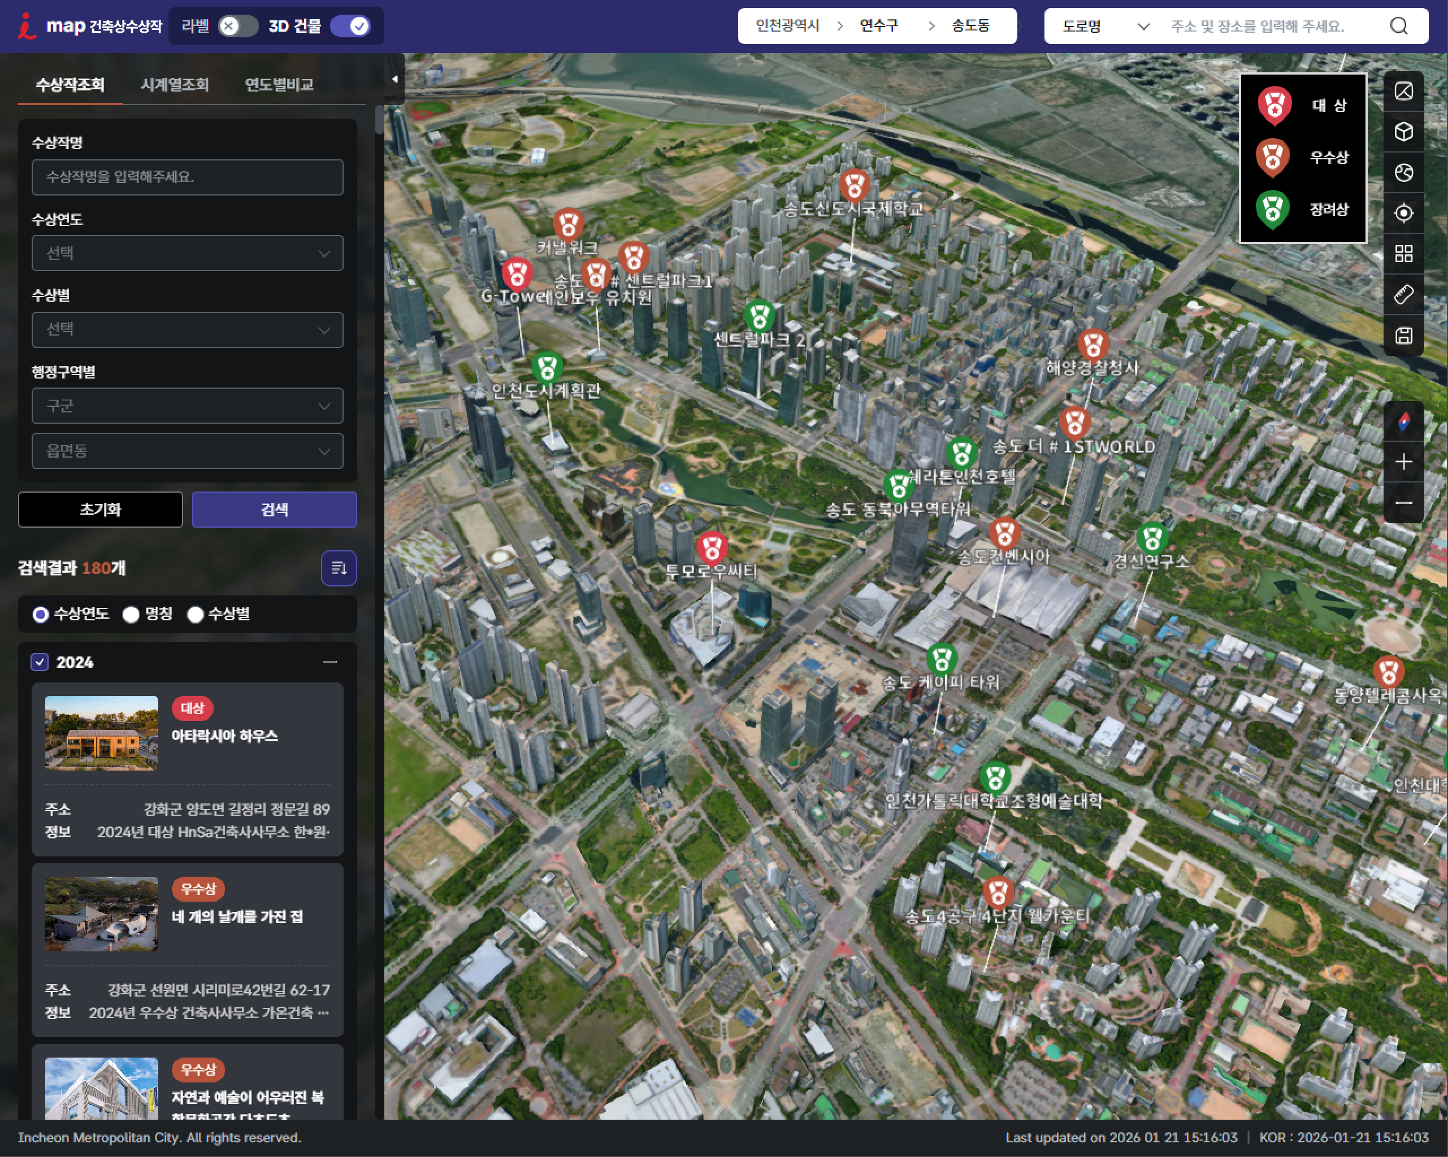The image size is (1448, 1157).
Task: Zoom in with the plus icon
Action: click(1403, 462)
